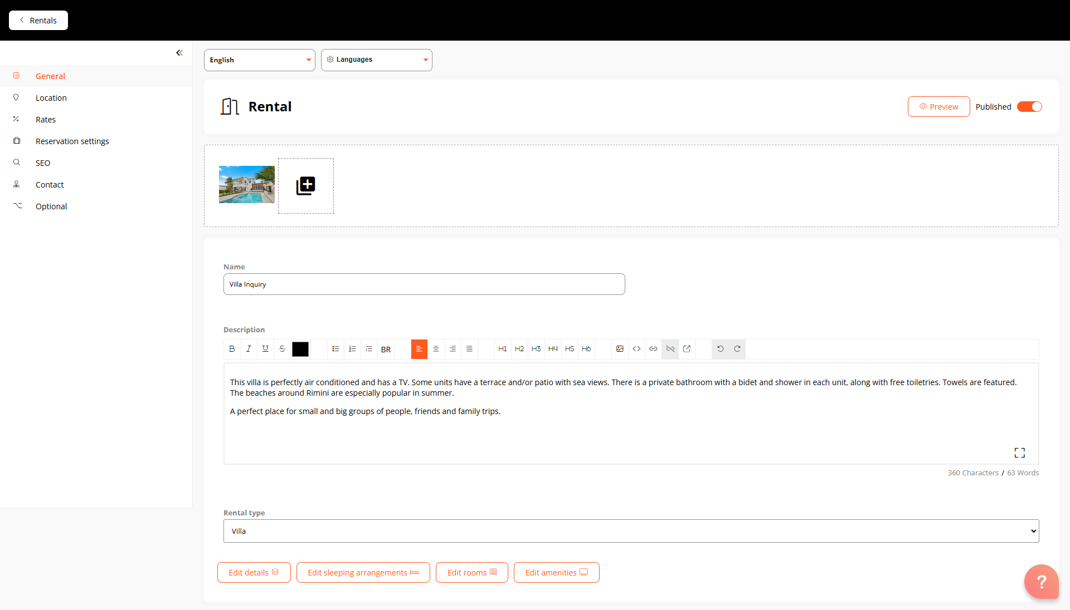Apply H5 heading

pyautogui.click(x=570, y=349)
